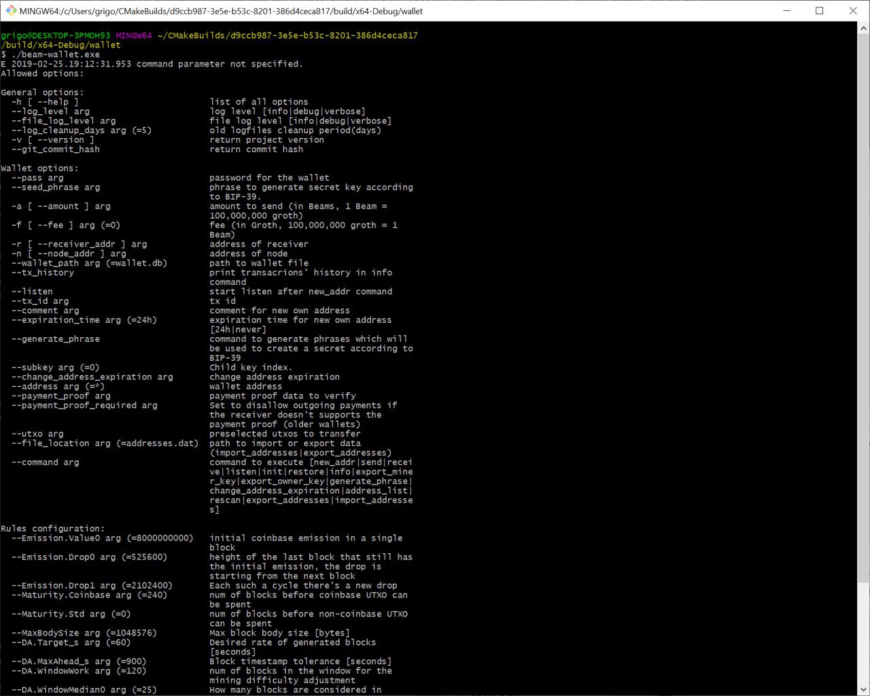Click the scrollbar down arrow
The image size is (870, 696).
(863, 689)
